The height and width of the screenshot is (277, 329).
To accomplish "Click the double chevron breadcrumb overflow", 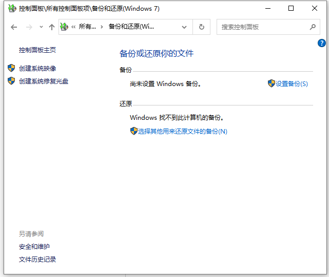I will pyautogui.click(x=73, y=27).
